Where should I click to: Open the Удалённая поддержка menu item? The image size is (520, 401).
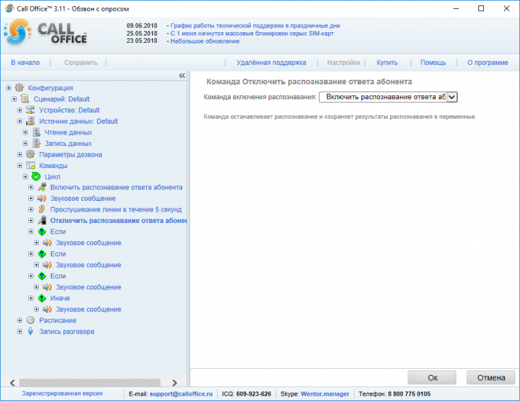(x=271, y=63)
